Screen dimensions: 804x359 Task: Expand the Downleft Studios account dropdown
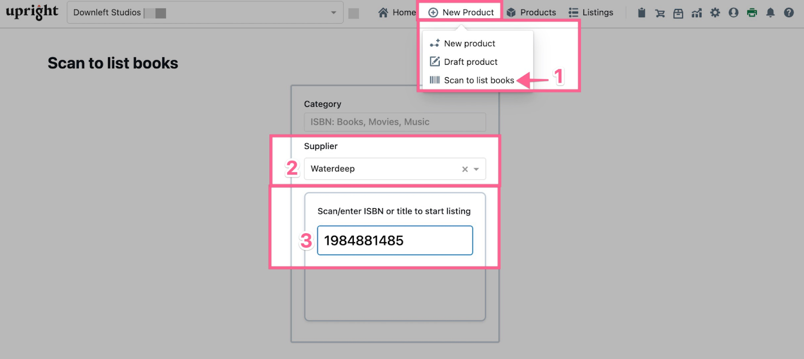(x=333, y=13)
